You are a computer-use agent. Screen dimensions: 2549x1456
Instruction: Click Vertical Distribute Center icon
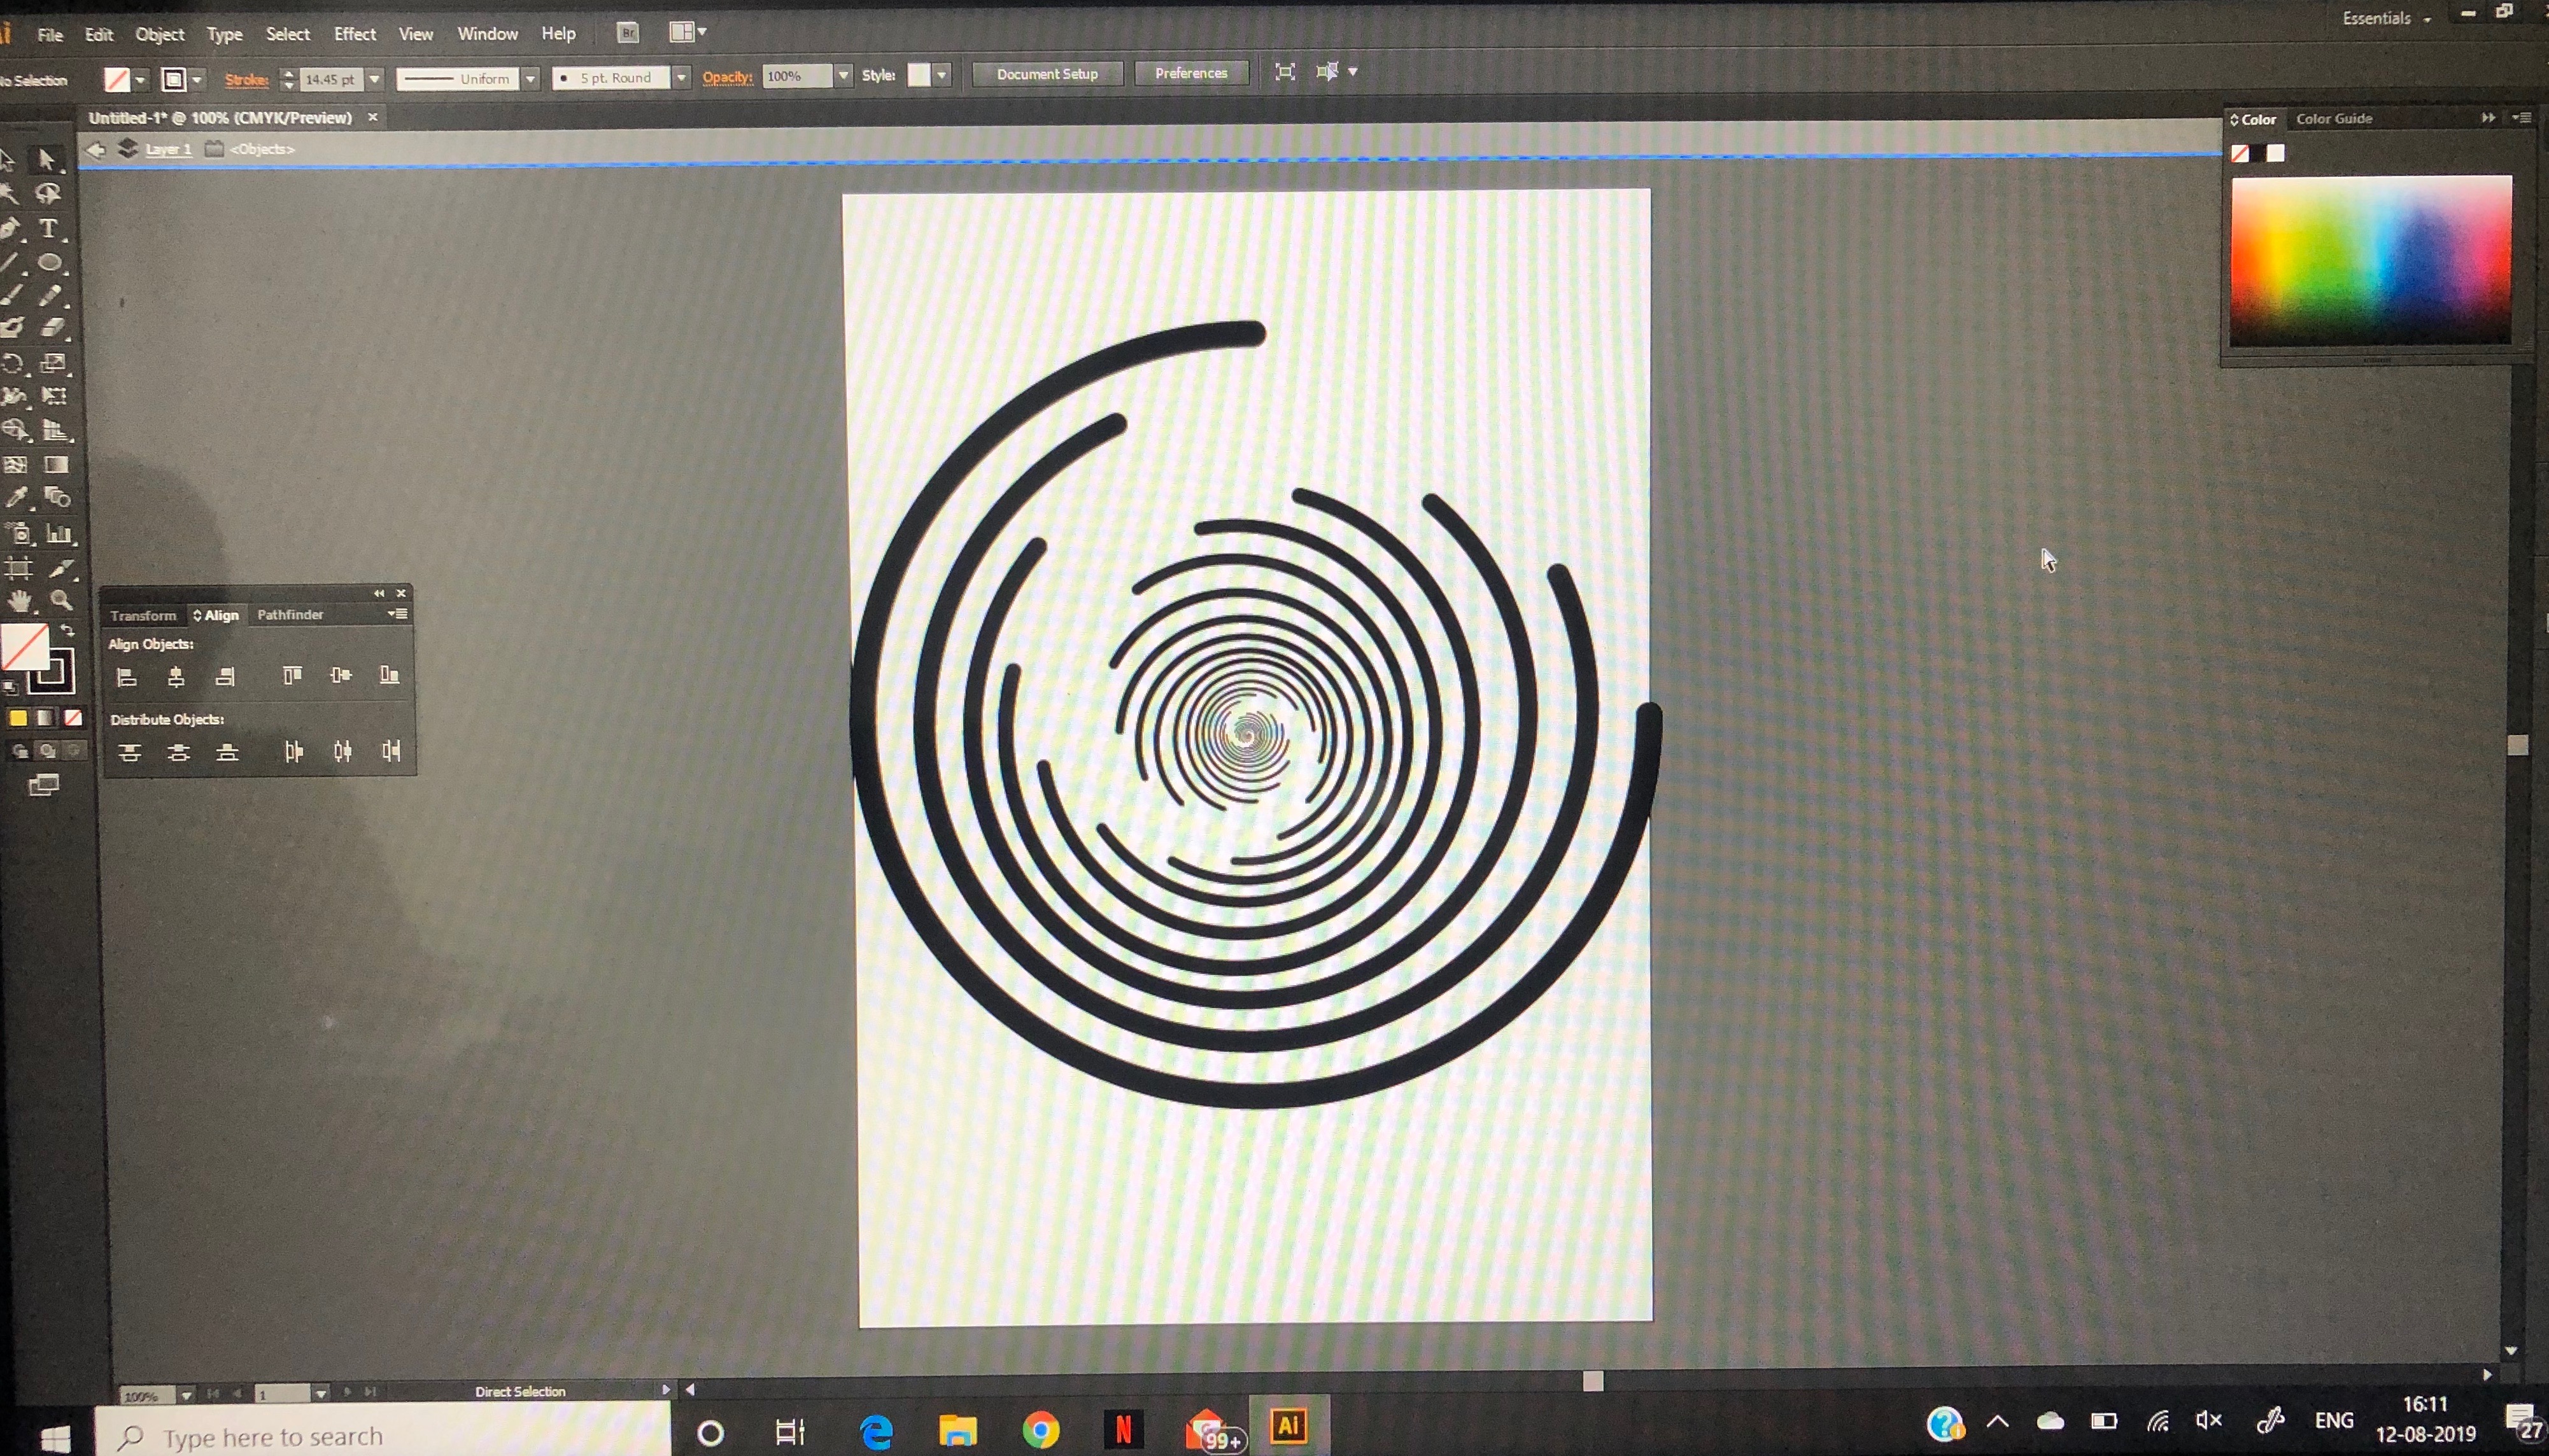178,752
